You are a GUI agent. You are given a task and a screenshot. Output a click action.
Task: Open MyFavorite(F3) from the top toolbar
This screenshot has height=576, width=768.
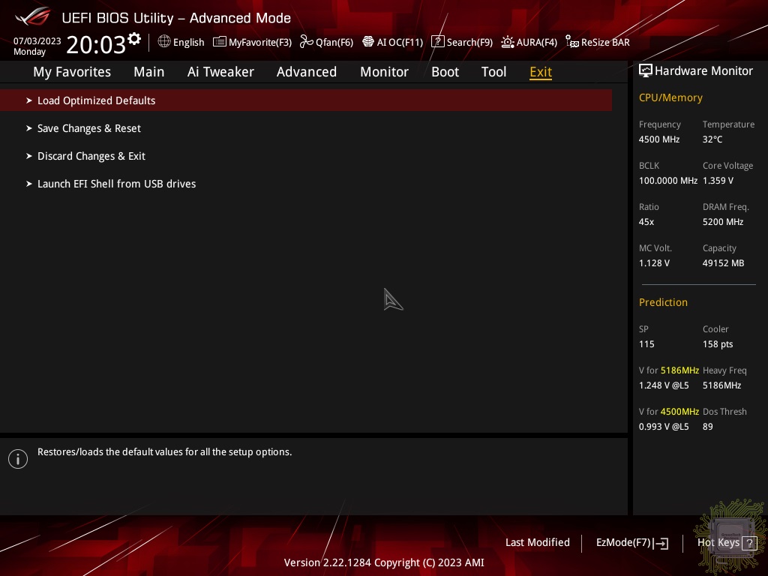pos(252,42)
